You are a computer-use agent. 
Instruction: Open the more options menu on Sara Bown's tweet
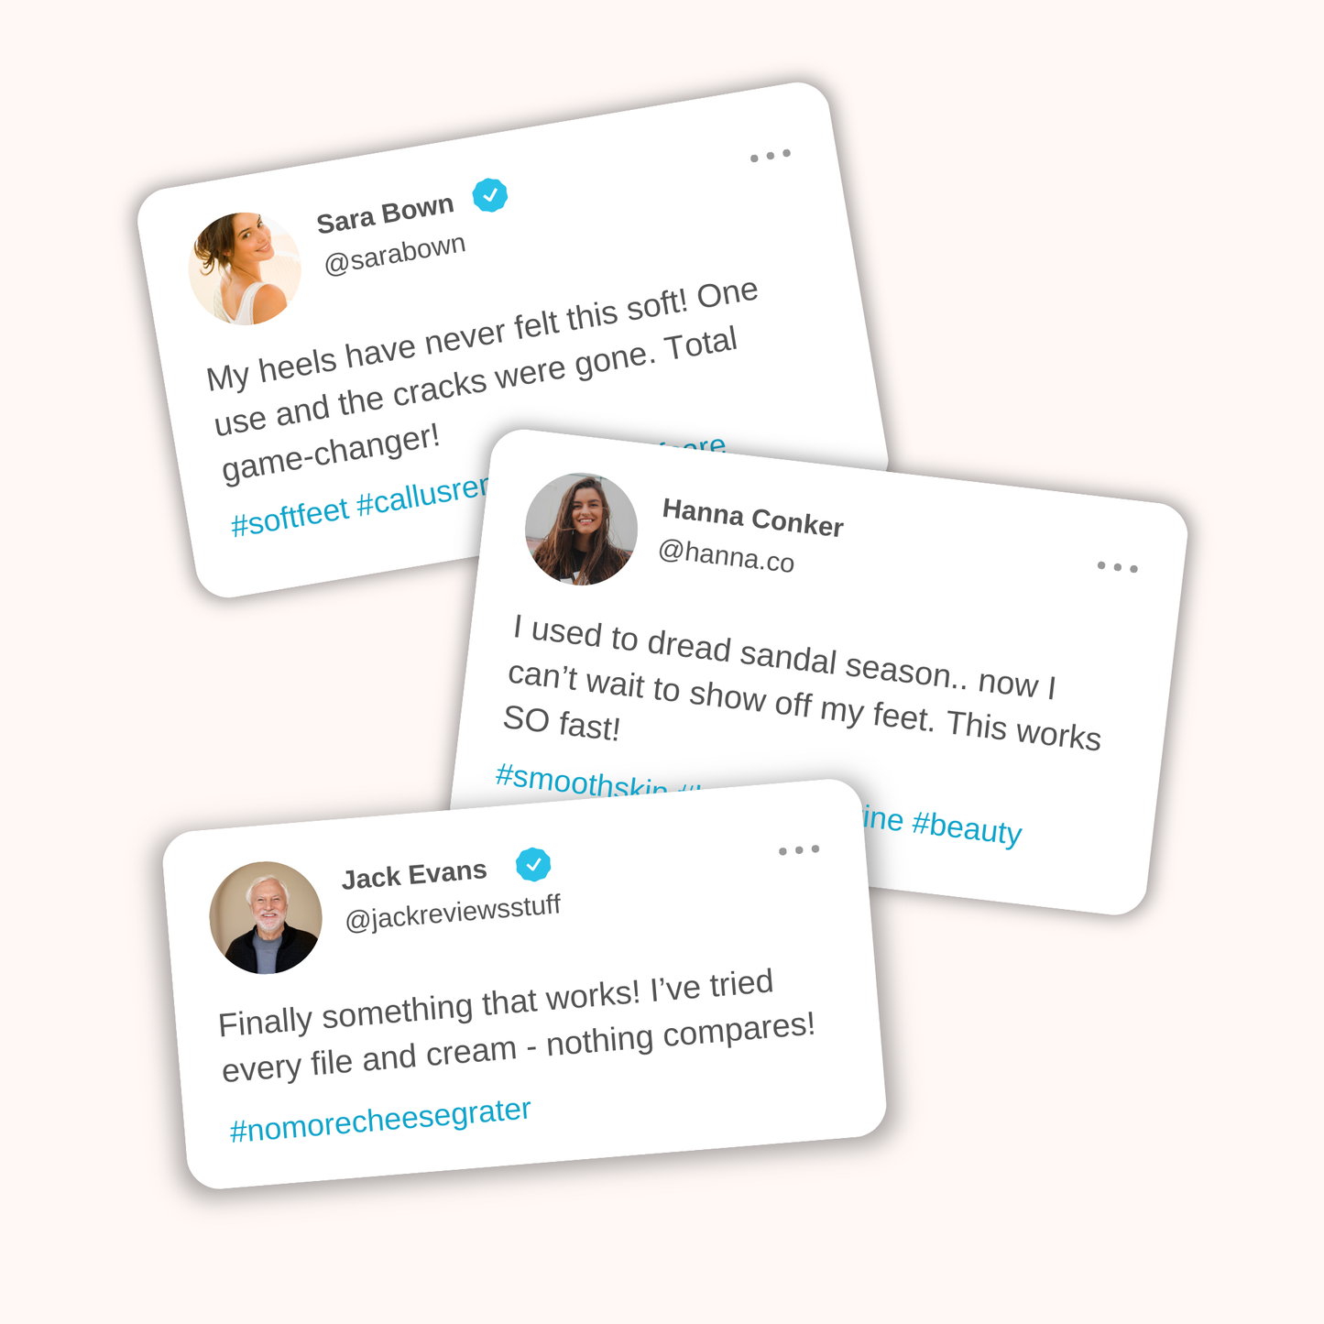click(770, 156)
